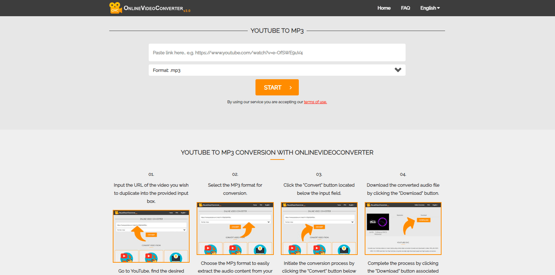The image size is (555, 275).
Task: Open step 03 Convert button screenshot
Action: (319, 229)
